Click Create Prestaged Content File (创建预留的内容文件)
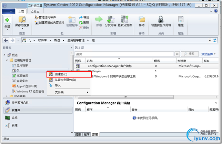Screen dimensions: 222x144 [x=50, y=22]
